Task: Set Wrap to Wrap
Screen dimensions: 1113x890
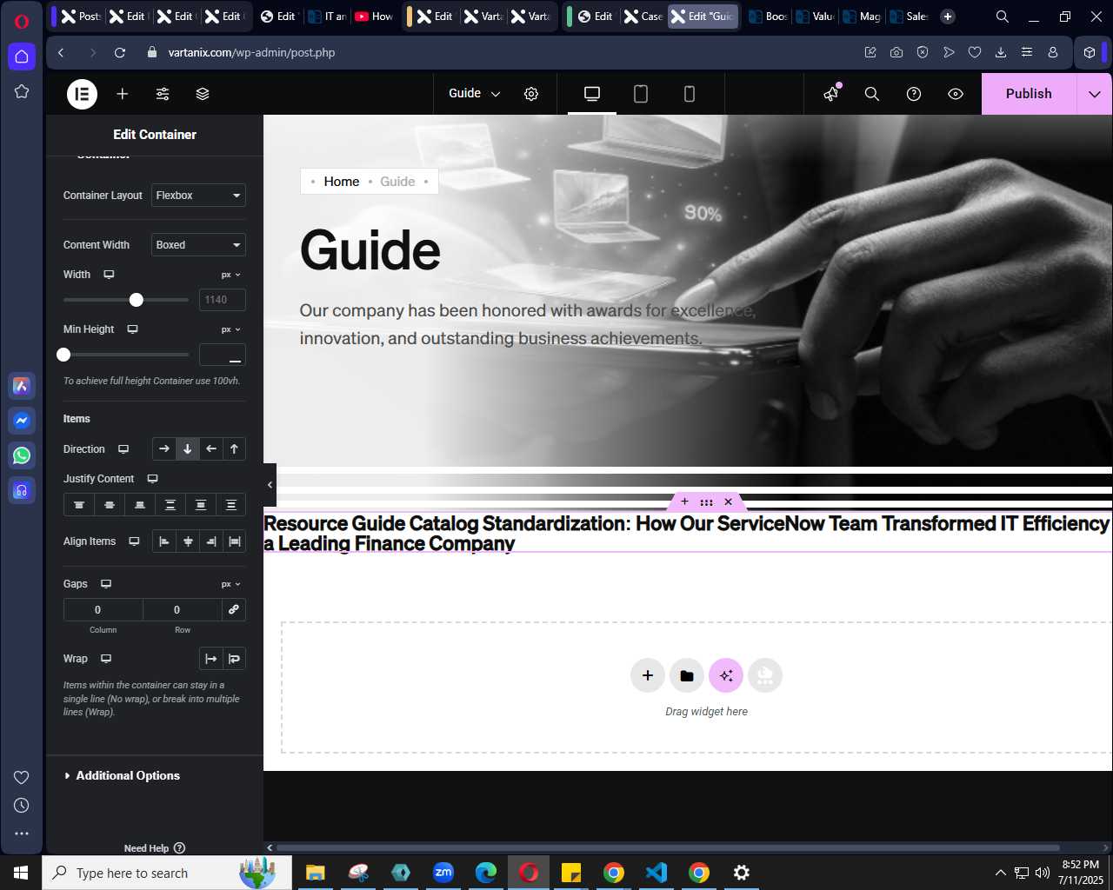Action: pos(235,659)
